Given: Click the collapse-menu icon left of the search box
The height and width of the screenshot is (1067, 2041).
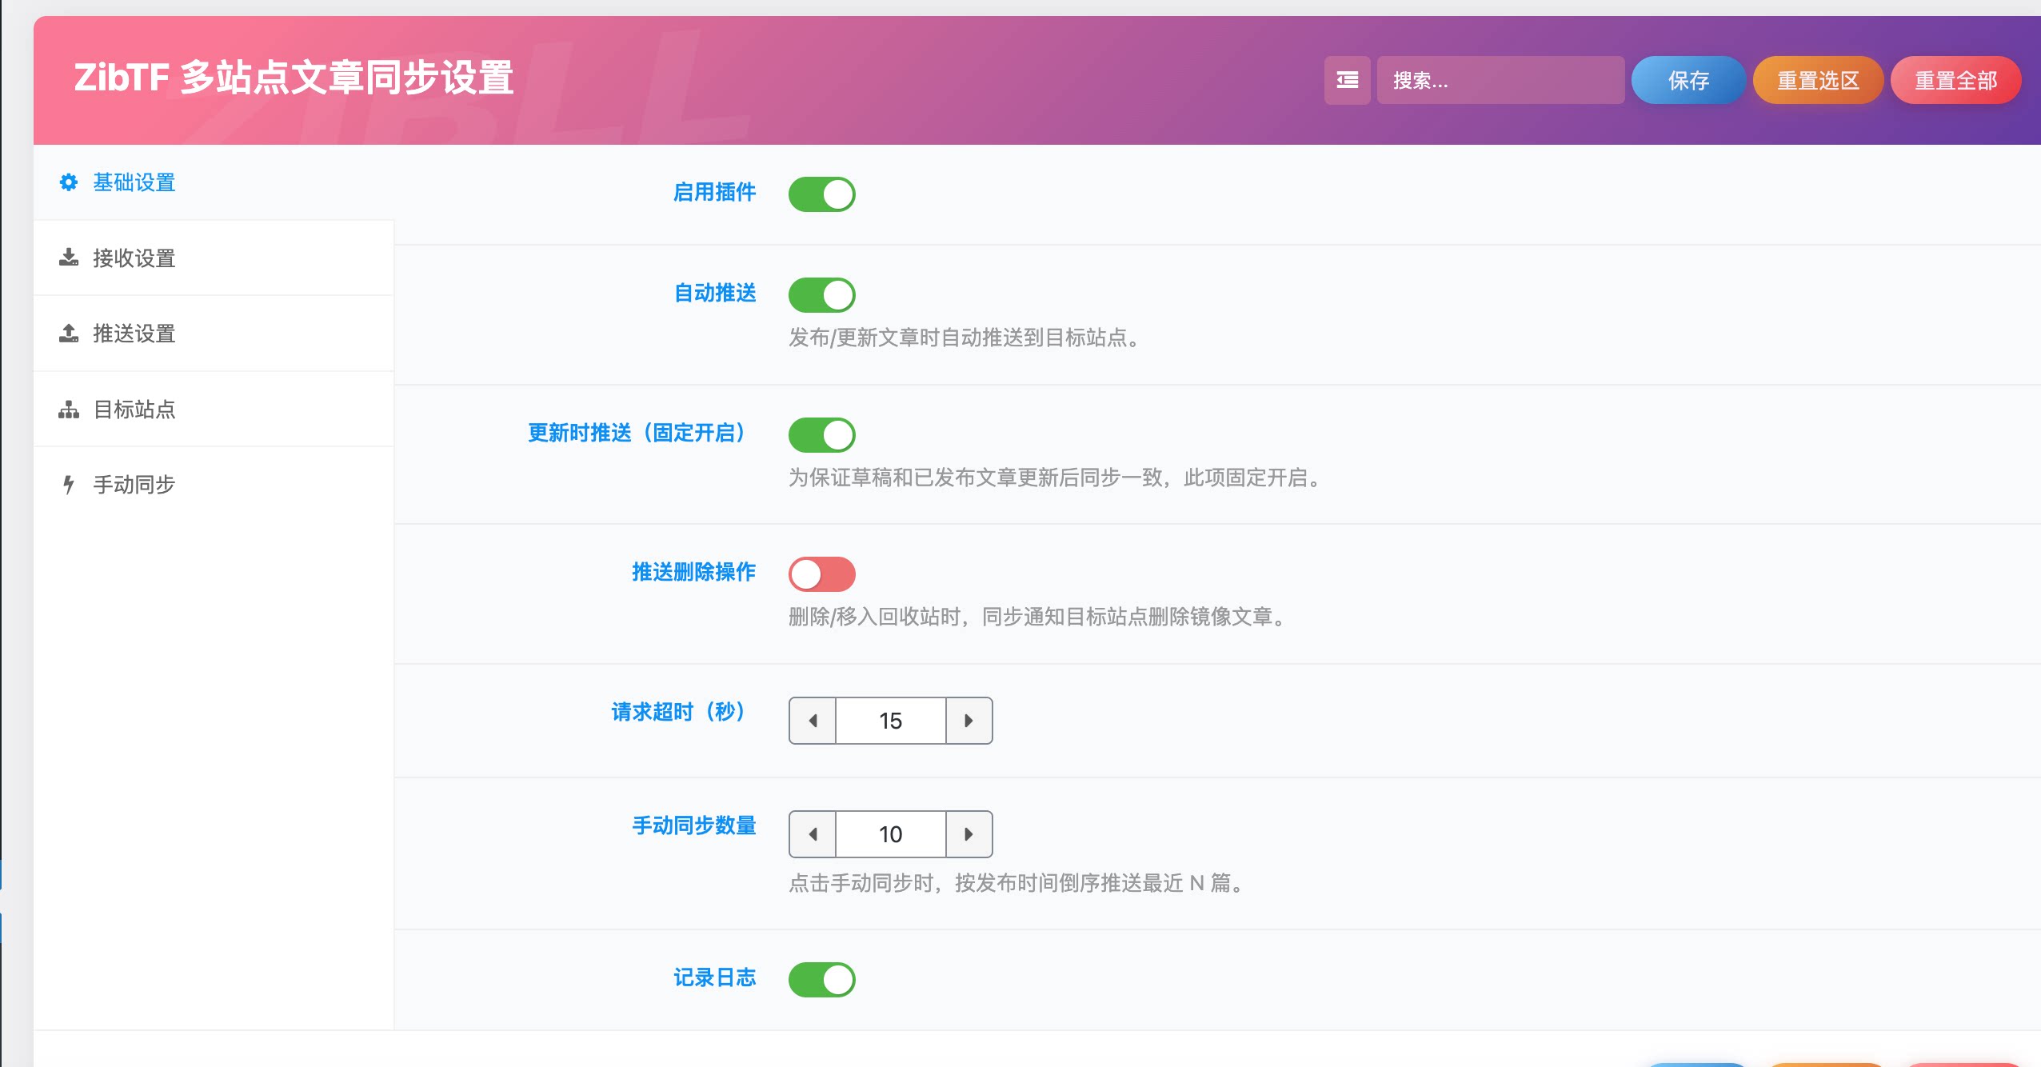Looking at the screenshot, I should coord(1346,80).
